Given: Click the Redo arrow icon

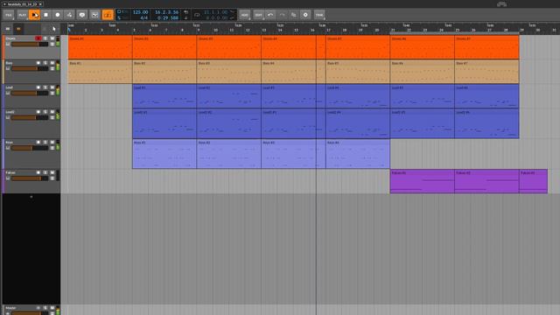Looking at the screenshot, I should tap(282, 15).
